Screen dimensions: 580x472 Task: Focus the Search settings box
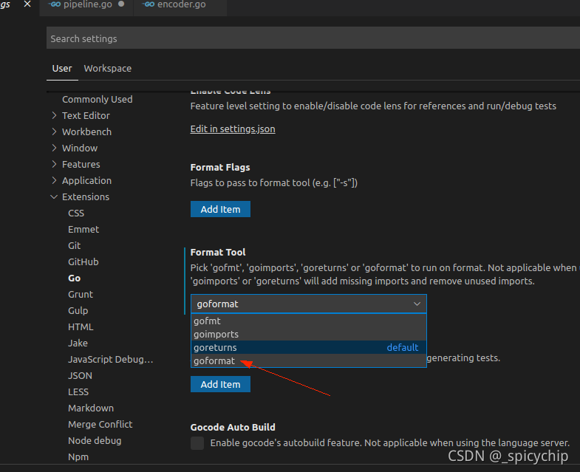click(x=313, y=38)
